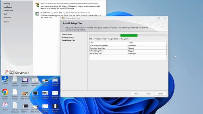Select Download Setup files row

128,48
